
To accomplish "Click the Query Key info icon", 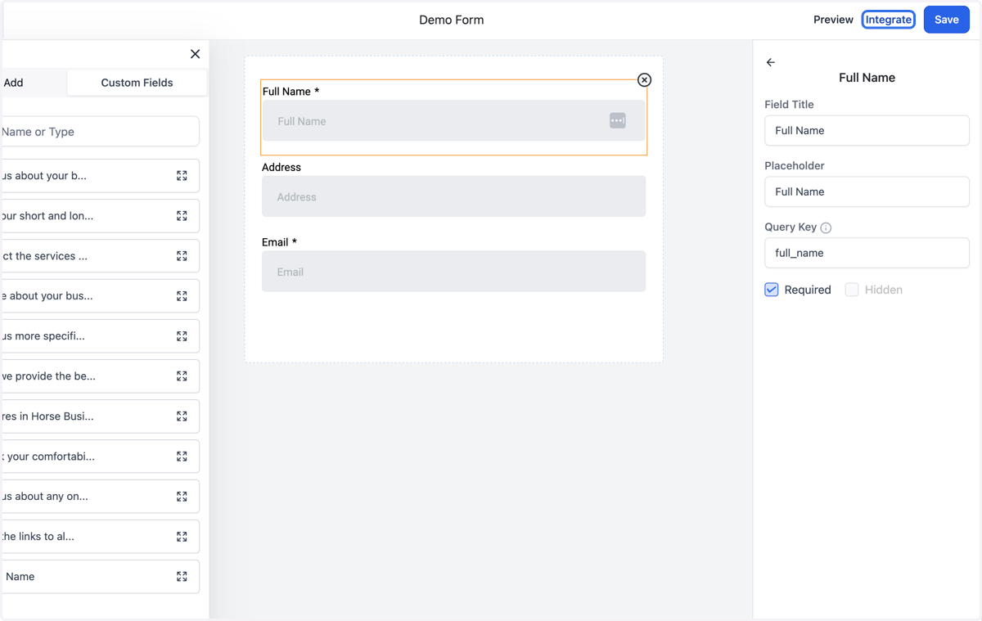I will (x=826, y=228).
